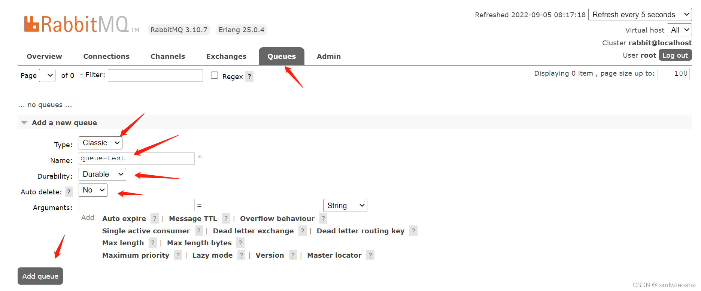The image size is (701, 291).
Task: Open the Admin tab
Action: (x=329, y=56)
